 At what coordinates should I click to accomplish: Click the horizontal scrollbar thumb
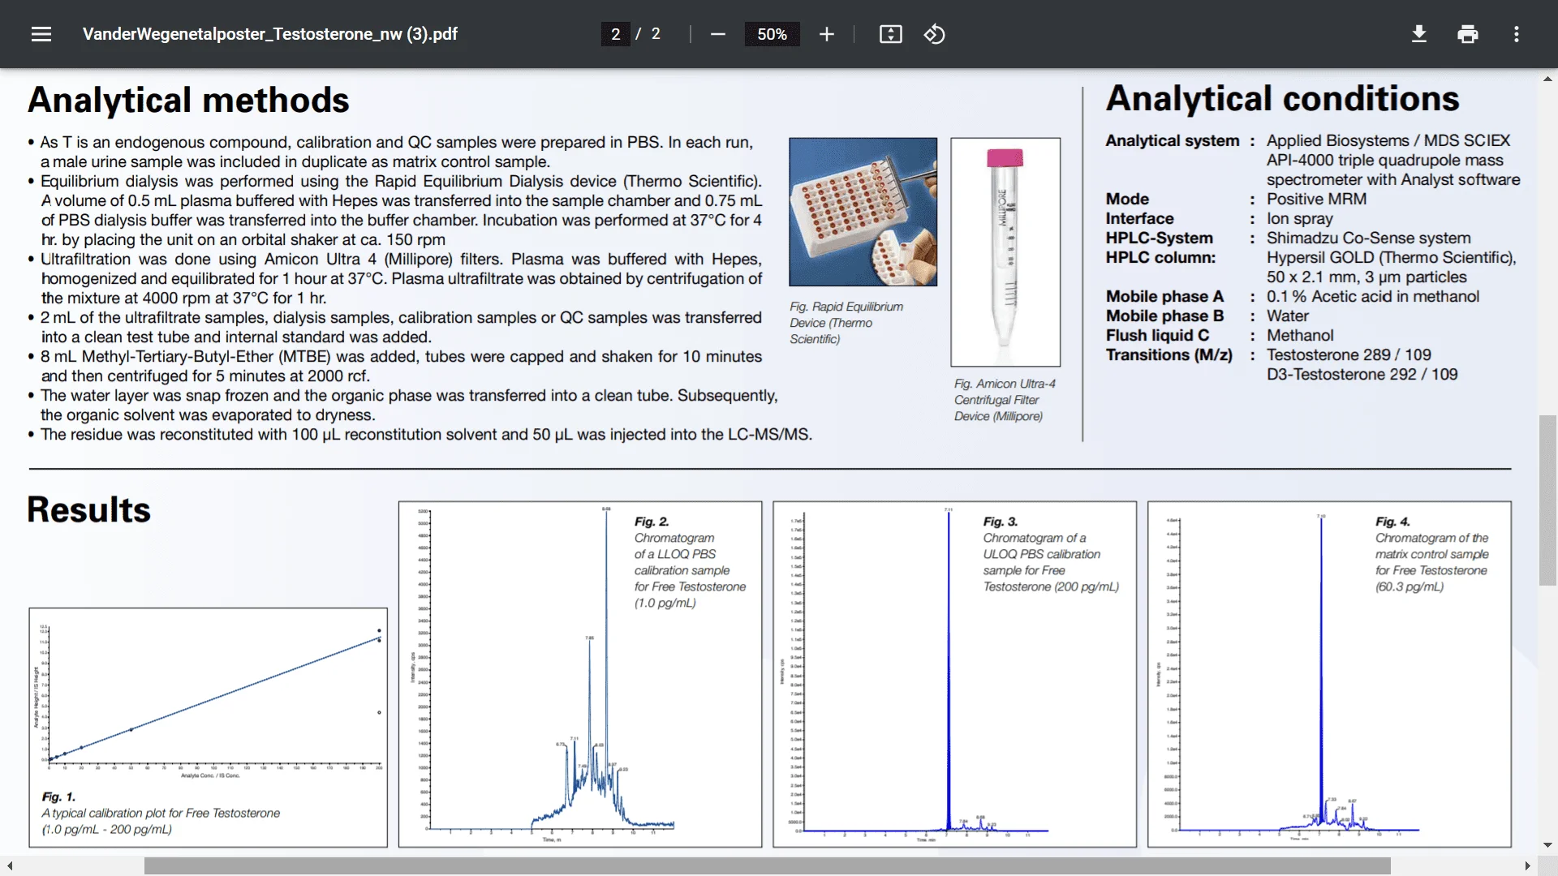click(767, 866)
